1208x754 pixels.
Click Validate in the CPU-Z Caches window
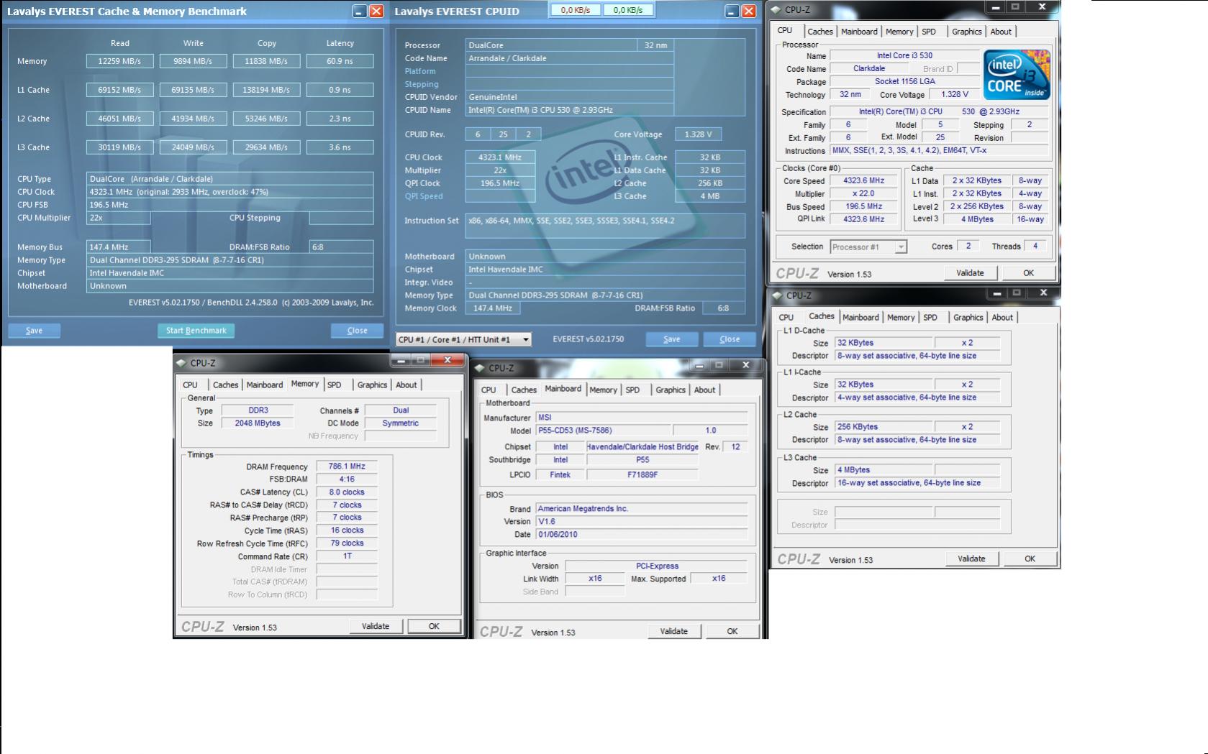point(971,558)
